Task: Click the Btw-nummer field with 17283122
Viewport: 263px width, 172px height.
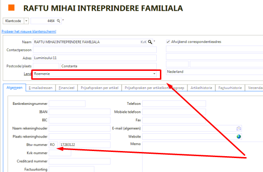Action: pos(85,145)
